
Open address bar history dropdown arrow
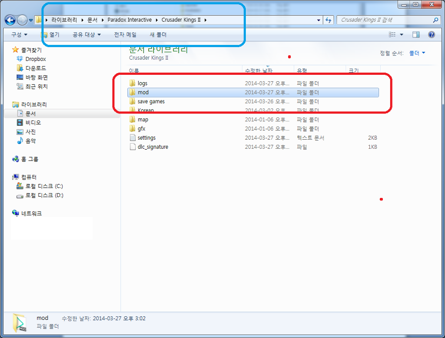(319, 20)
